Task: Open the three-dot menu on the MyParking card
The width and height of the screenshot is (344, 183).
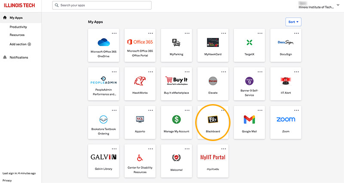Action: coord(187,33)
